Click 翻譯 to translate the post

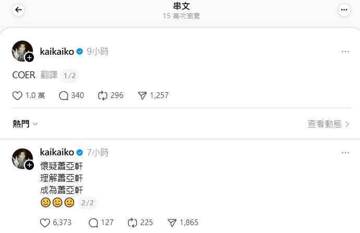coord(49,75)
